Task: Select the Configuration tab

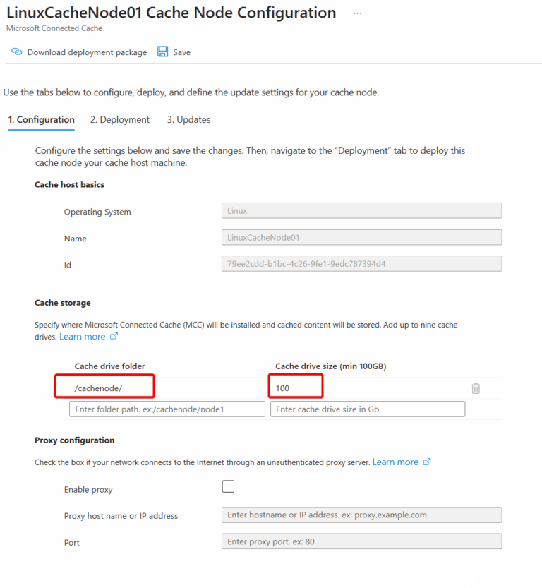Action: [x=41, y=119]
